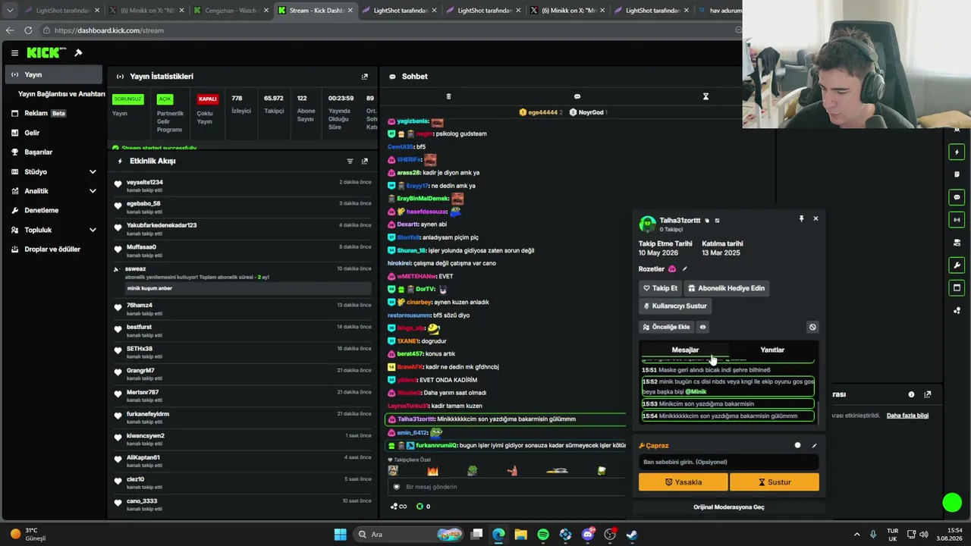
Task: Go back with the browser back arrow
Action: coord(10,30)
